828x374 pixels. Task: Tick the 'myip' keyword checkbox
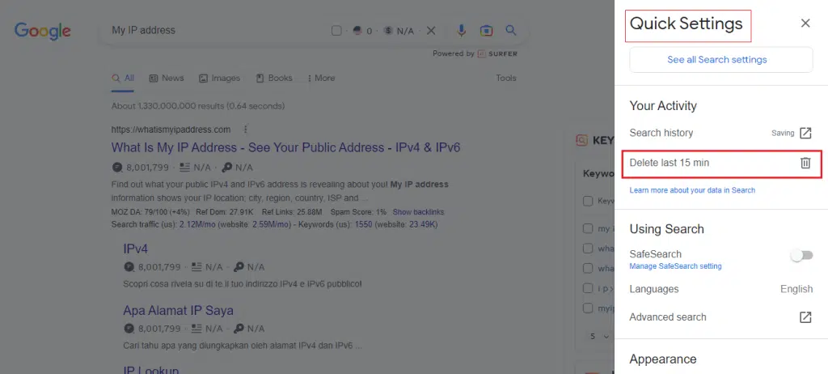[588, 308]
